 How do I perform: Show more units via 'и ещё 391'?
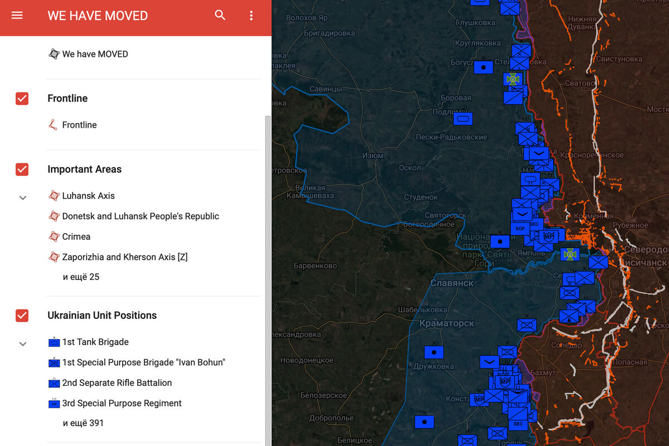(x=83, y=423)
